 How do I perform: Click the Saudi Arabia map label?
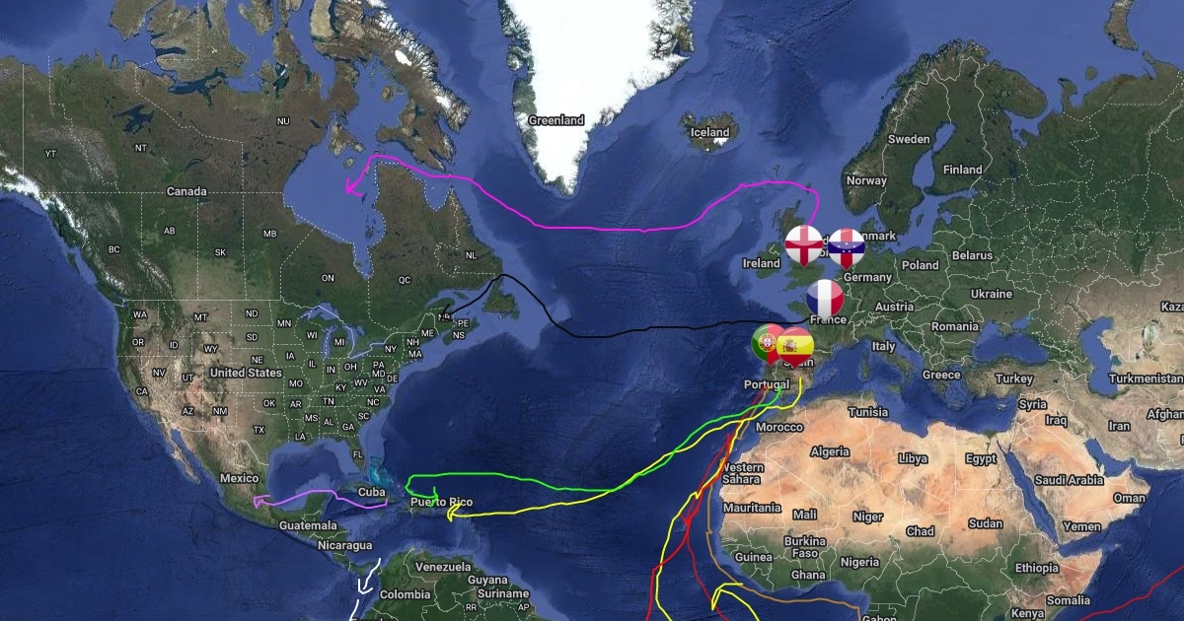pyautogui.click(x=1070, y=480)
